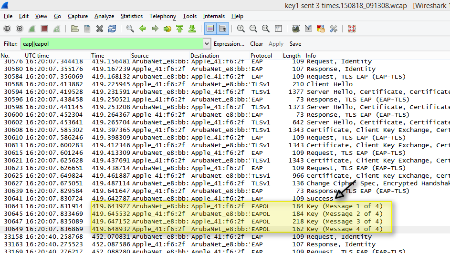Viewport: 450px width, 253px height.
Task: Open the Tools menu
Action: (x=190, y=16)
